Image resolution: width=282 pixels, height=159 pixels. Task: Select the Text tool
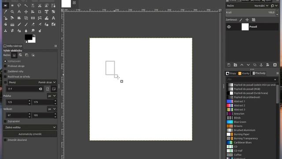point(53,18)
